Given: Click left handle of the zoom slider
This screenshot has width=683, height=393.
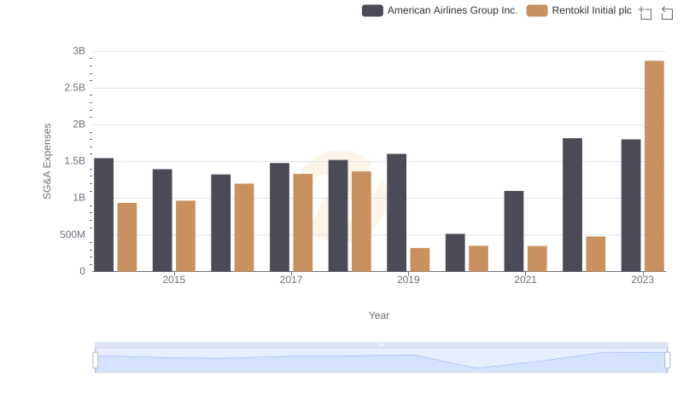Looking at the screenshot, I should point(96,361).
